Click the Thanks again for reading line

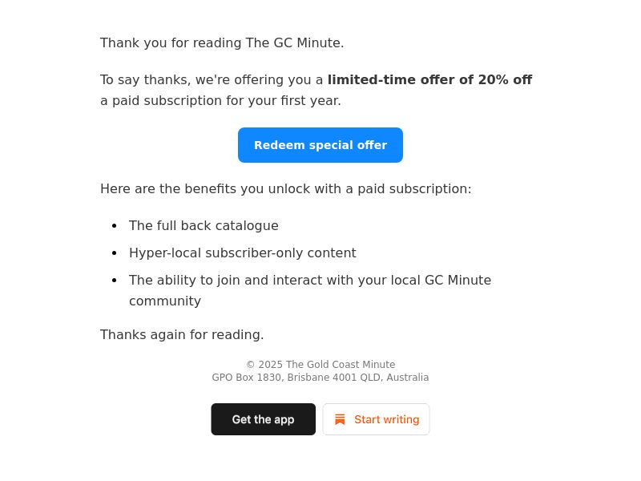pyautogui.click(x=182, y=334)
